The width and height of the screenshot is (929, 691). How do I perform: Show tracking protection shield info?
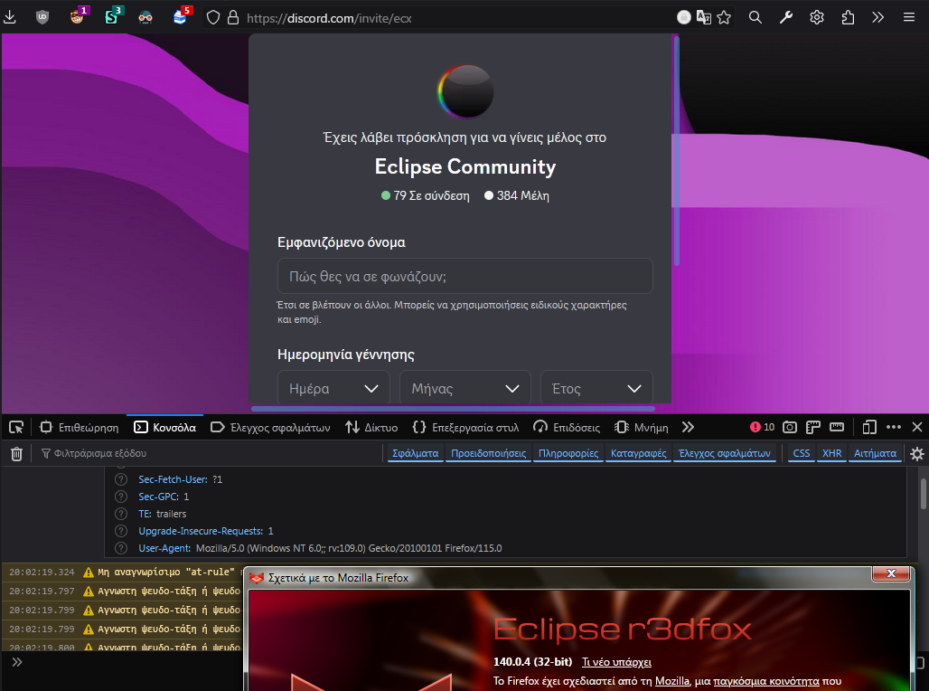pos(213,18)
